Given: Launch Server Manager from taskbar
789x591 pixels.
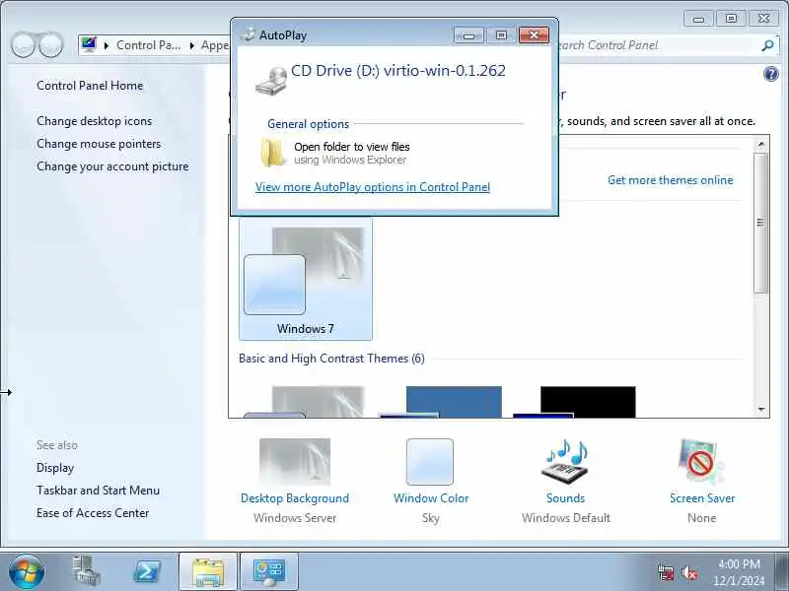Looking at the screenshot, I should tap(86, 571).
